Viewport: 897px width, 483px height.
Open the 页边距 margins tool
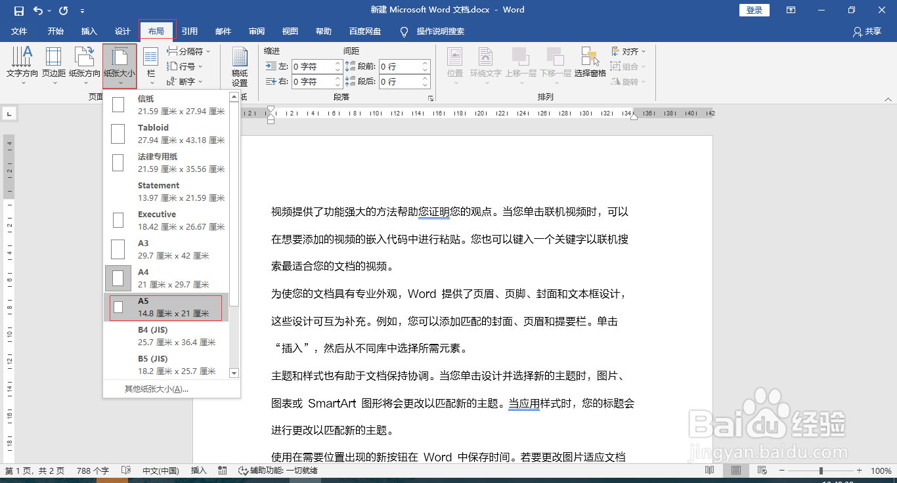pos(54,66)
